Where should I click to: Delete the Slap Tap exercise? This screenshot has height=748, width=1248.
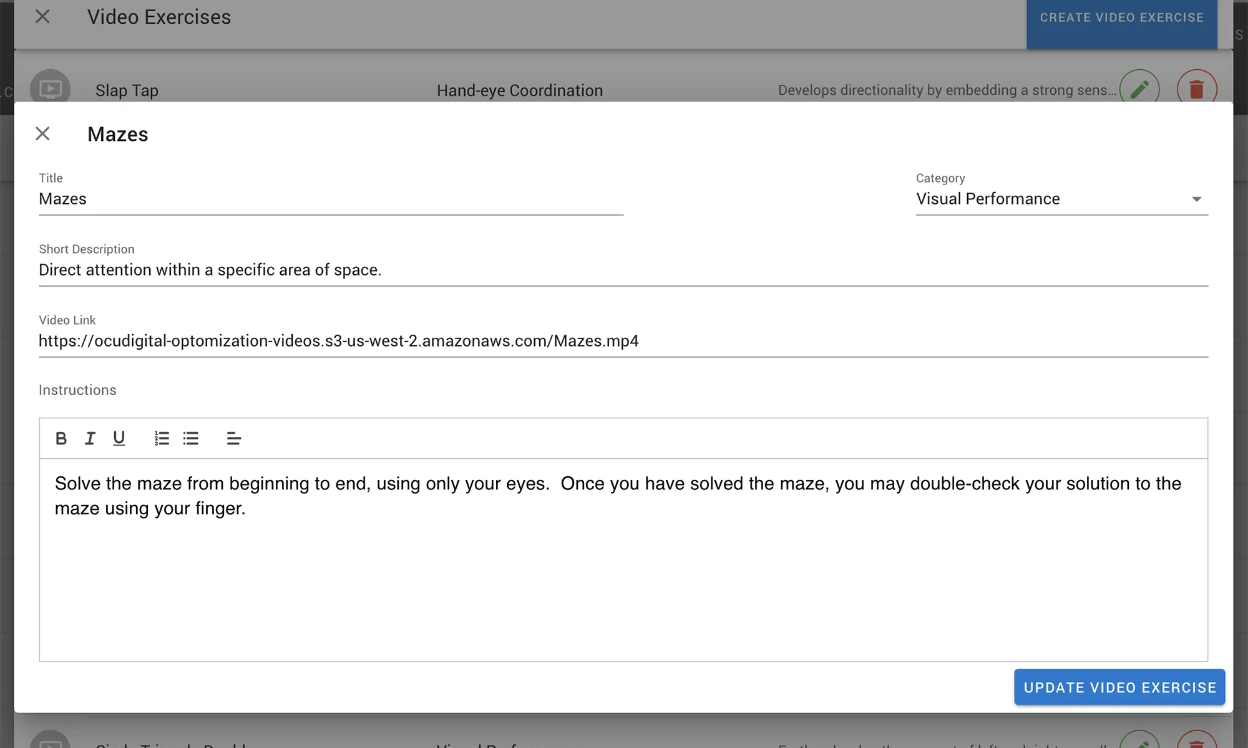coord(1196,89)
